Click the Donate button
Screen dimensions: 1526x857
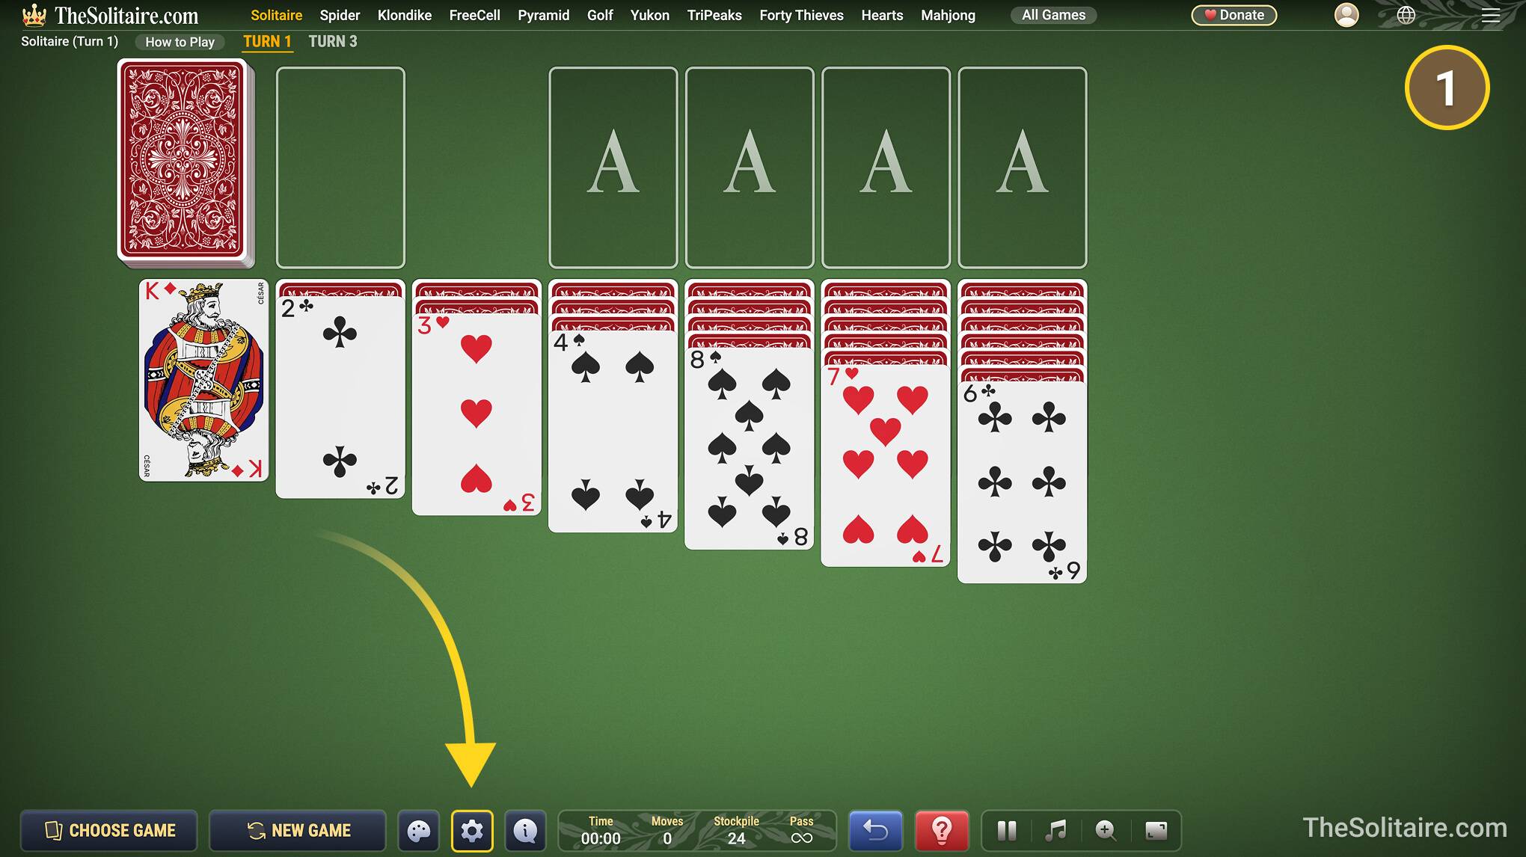click(1234, 15)
